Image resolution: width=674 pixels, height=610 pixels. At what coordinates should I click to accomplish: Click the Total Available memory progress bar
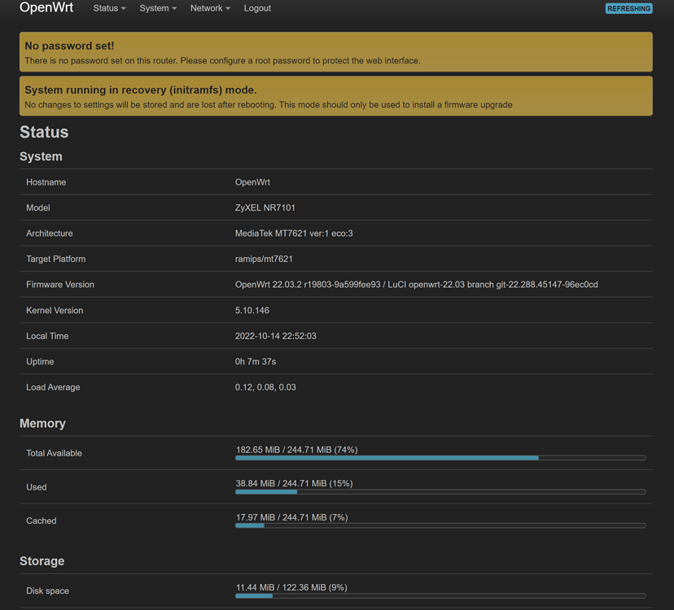(x=440, y=458)
